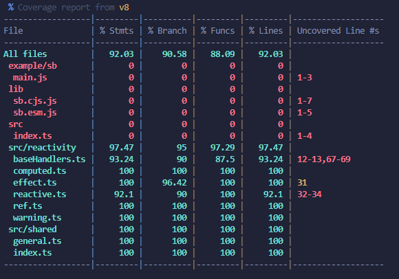
Task: Click the % Stmts column header
Action: click(116, 31)
